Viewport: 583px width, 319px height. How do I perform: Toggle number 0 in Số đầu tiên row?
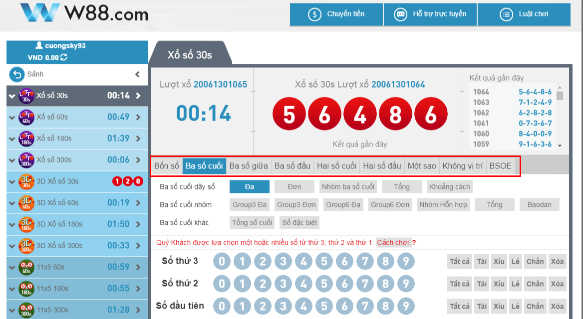coord(222,306)
